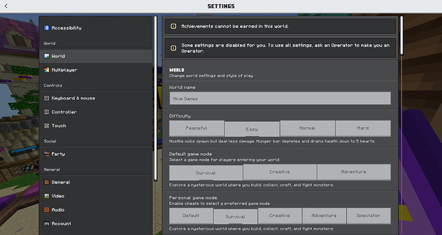
Task: Select Survival personal game mode
Action: click(x=235, y=216)
